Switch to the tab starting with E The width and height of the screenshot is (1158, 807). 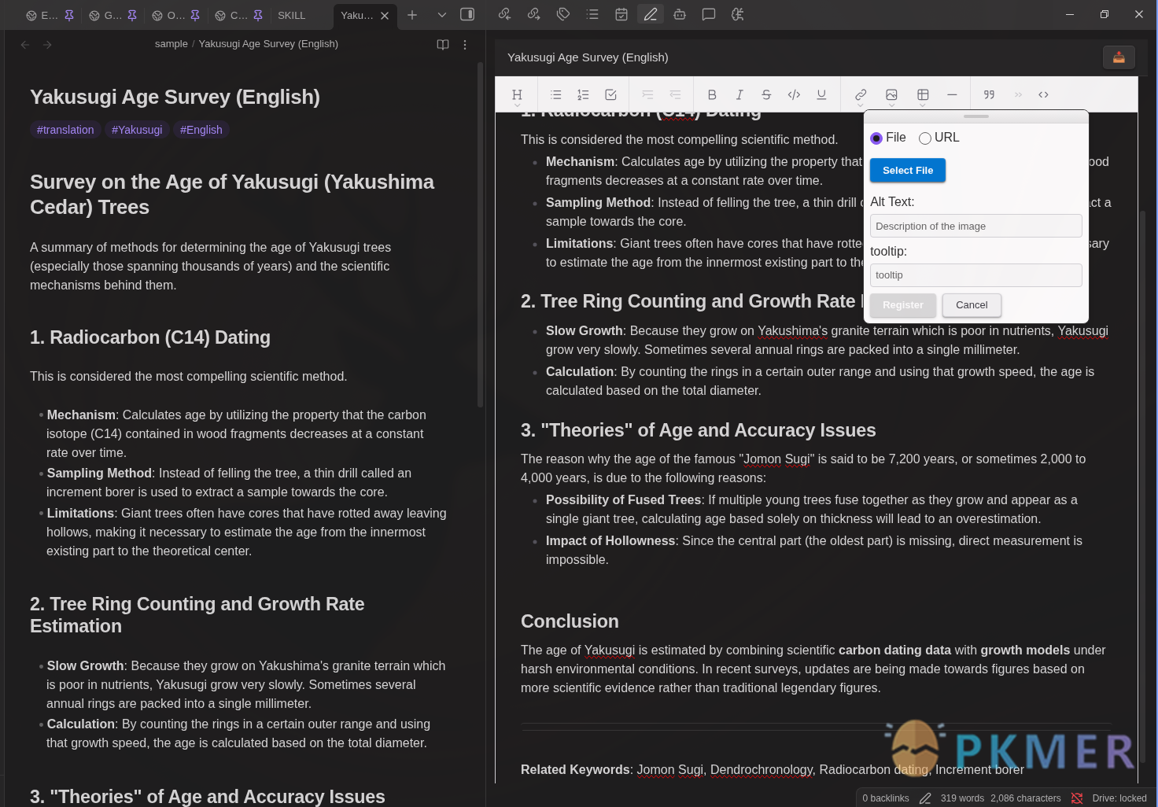pyautogui.click(x=42, y=15)
